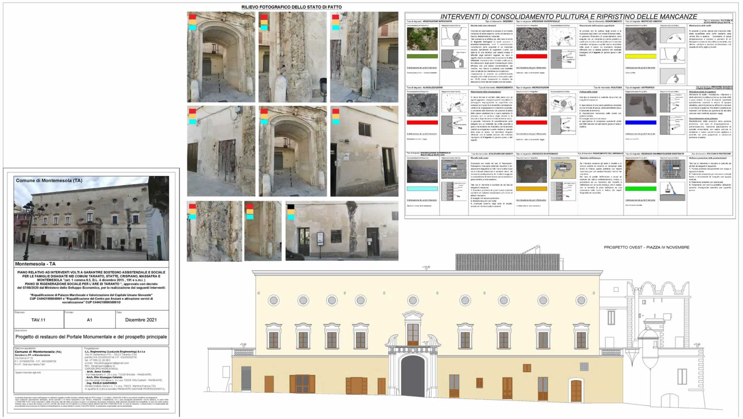The height and width of the screenshot is (419, 743).
Task: Select the yellow Muffe ed Umidità color swatch
Action: [640, 56]
